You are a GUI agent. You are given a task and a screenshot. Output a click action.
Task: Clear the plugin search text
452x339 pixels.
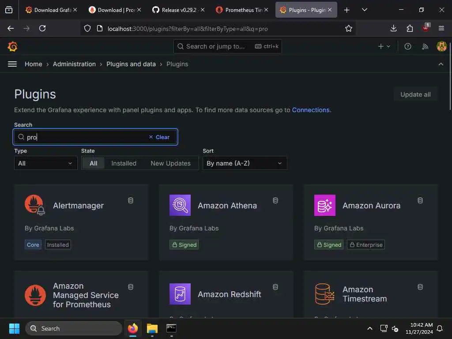tap(159, 137)
